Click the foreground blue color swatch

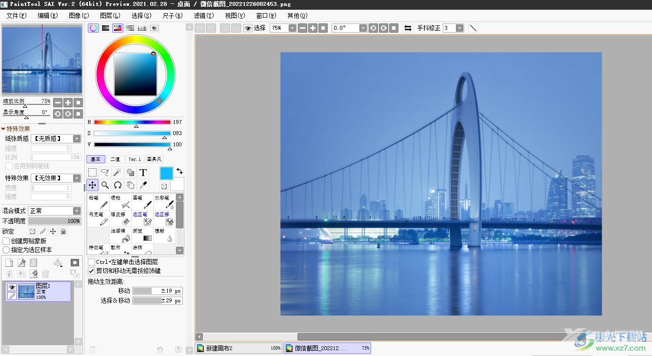tap(166, 173)
